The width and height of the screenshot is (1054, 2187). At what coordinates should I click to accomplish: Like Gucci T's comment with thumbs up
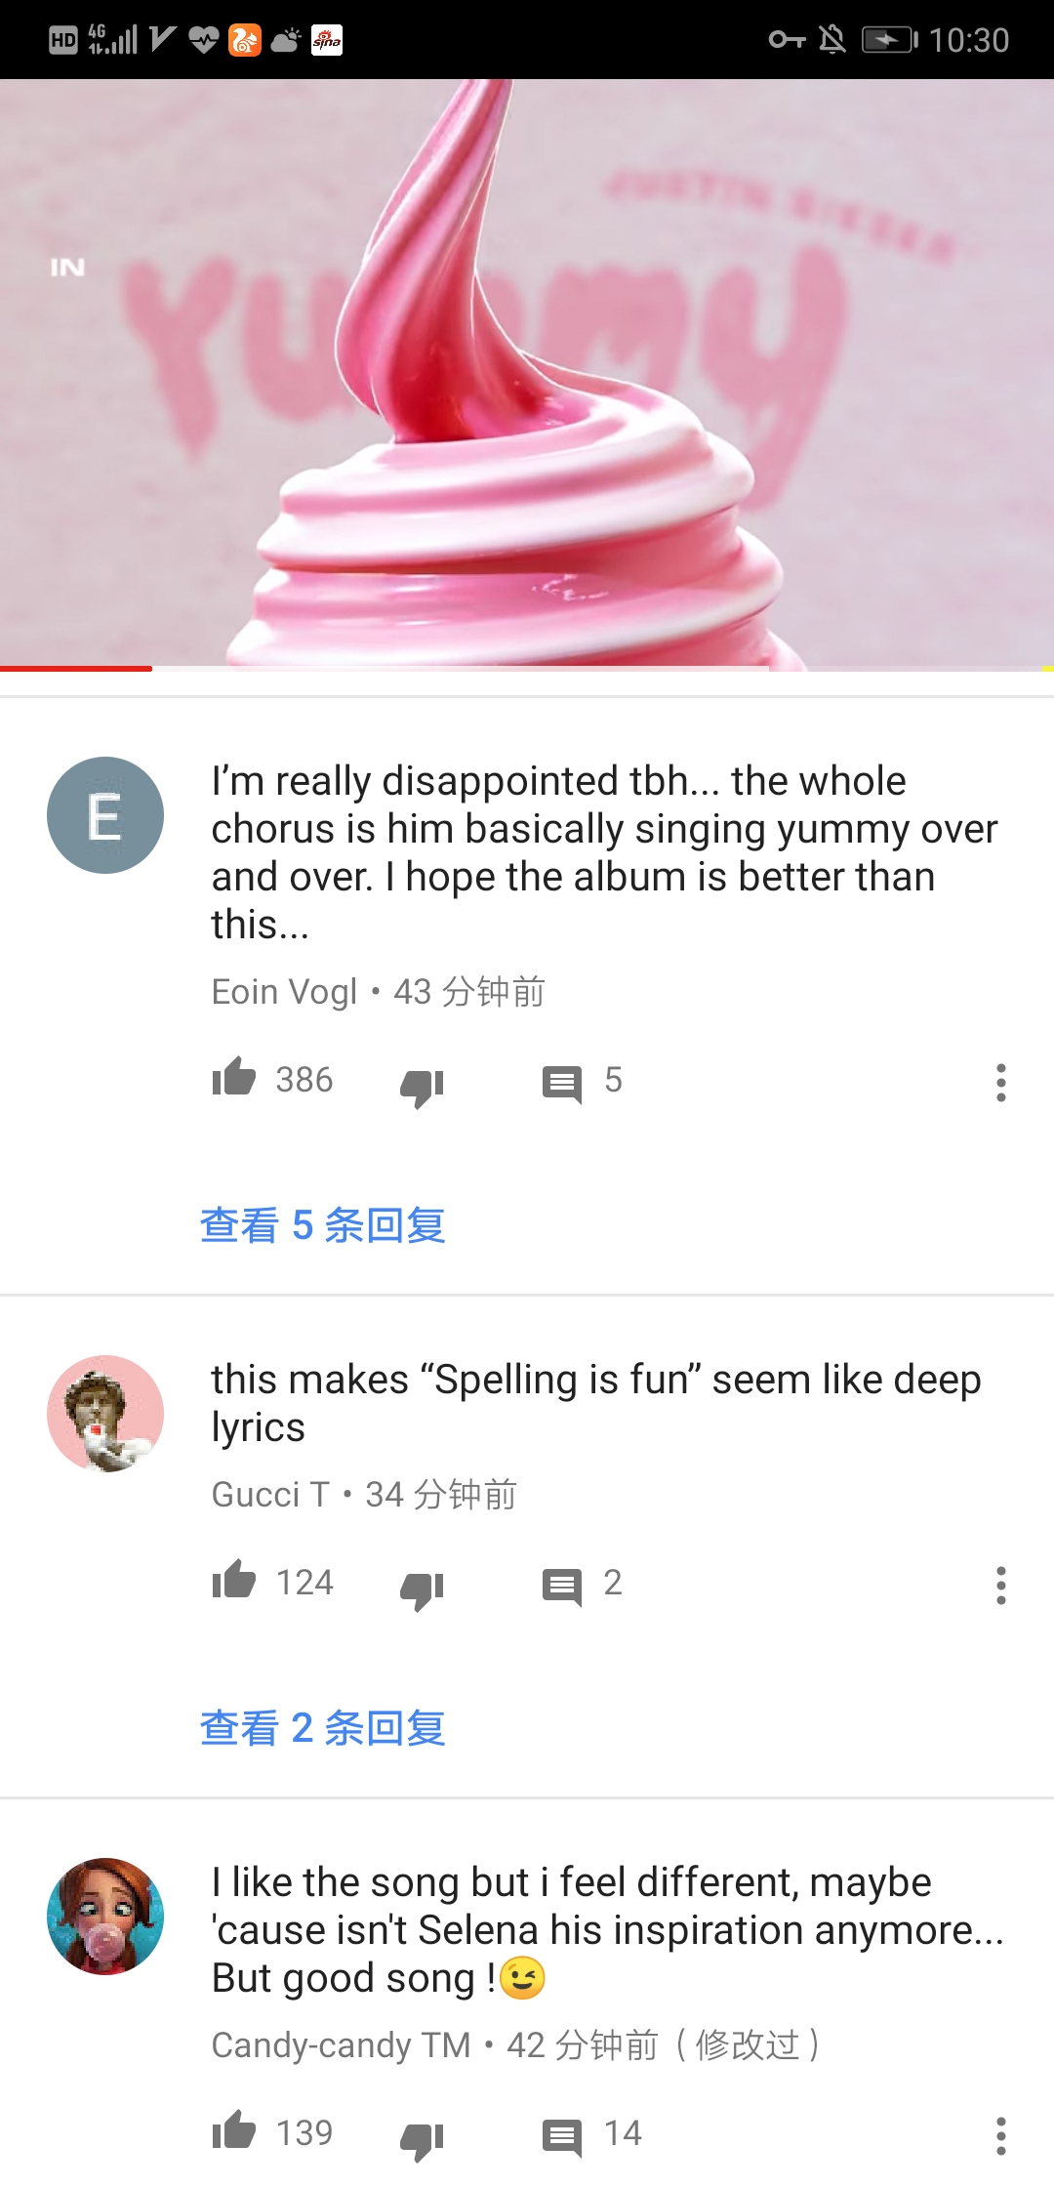tap(234, 1581)
